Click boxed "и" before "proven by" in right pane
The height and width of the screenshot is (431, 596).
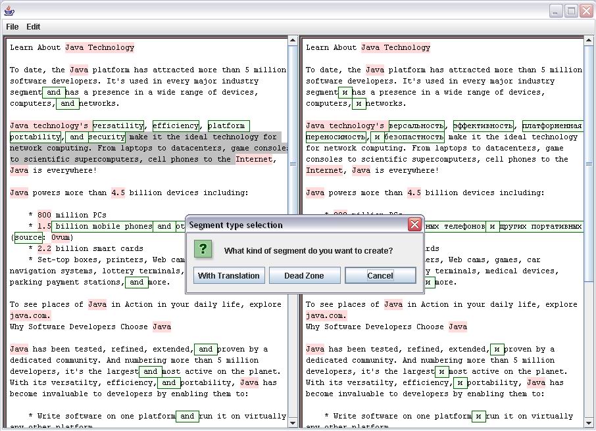[x=497, y=349]
